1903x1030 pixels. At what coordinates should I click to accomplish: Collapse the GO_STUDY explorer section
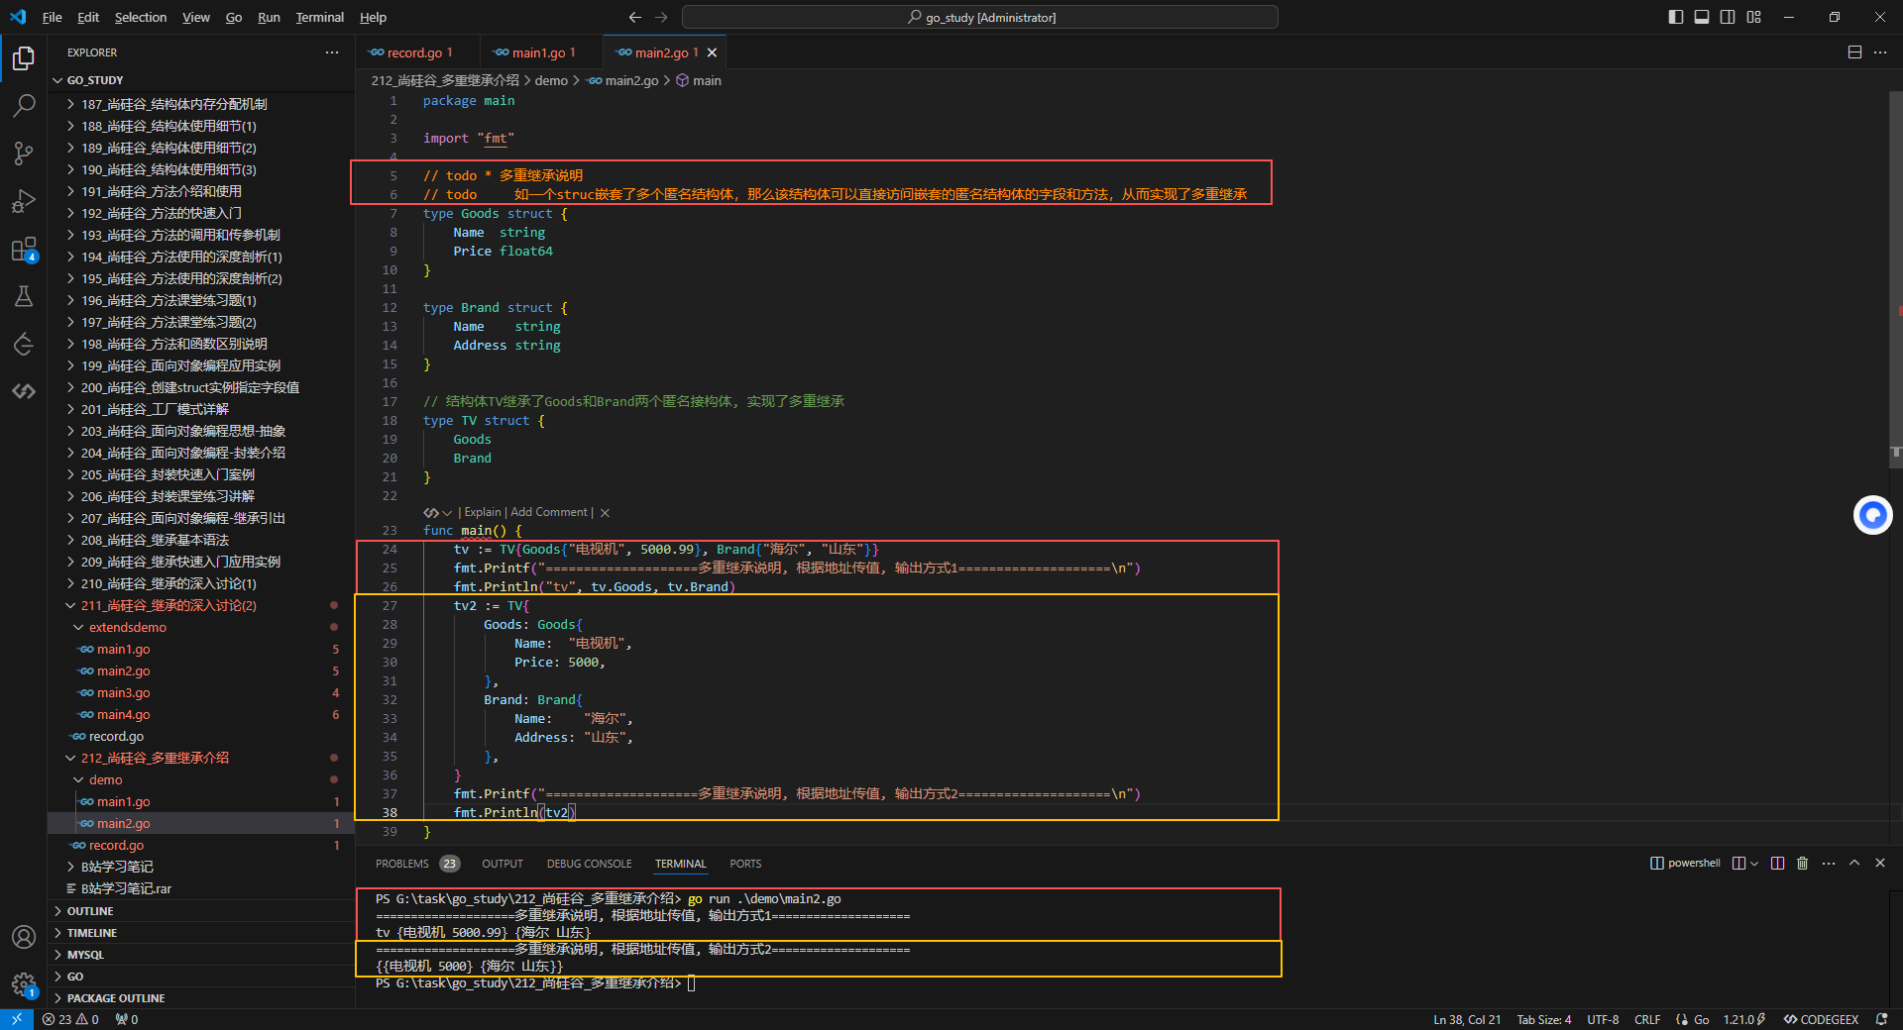[201, 80]
